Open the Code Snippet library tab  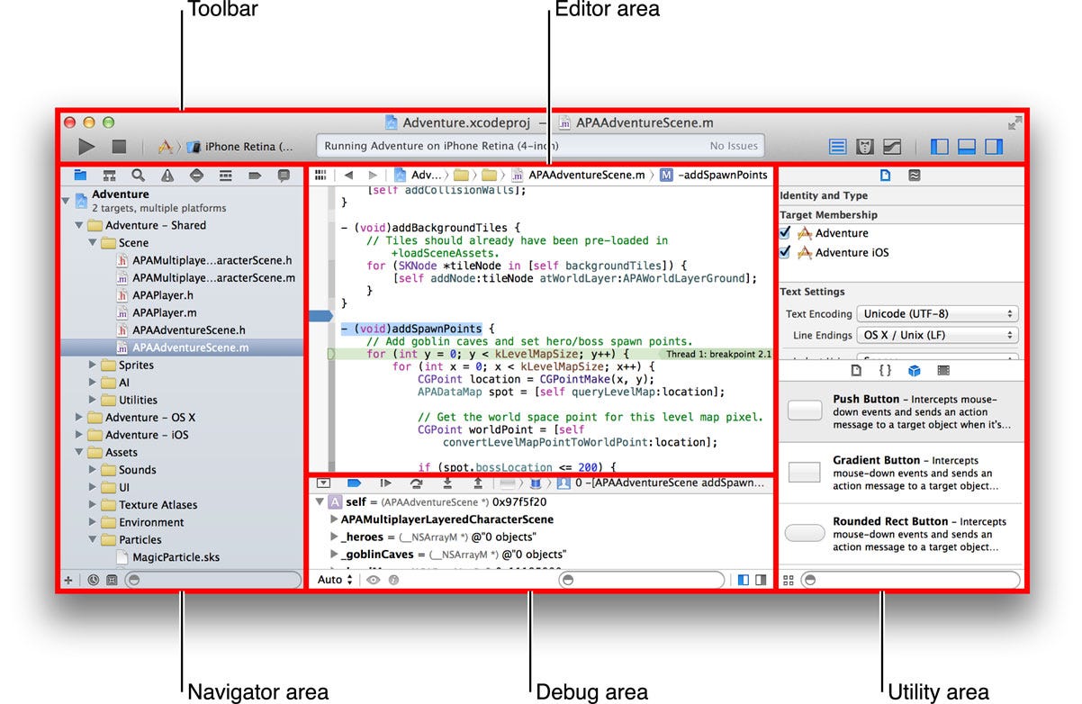885,370
